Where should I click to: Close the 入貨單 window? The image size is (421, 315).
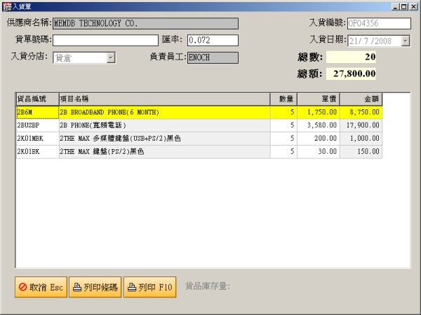413,7
